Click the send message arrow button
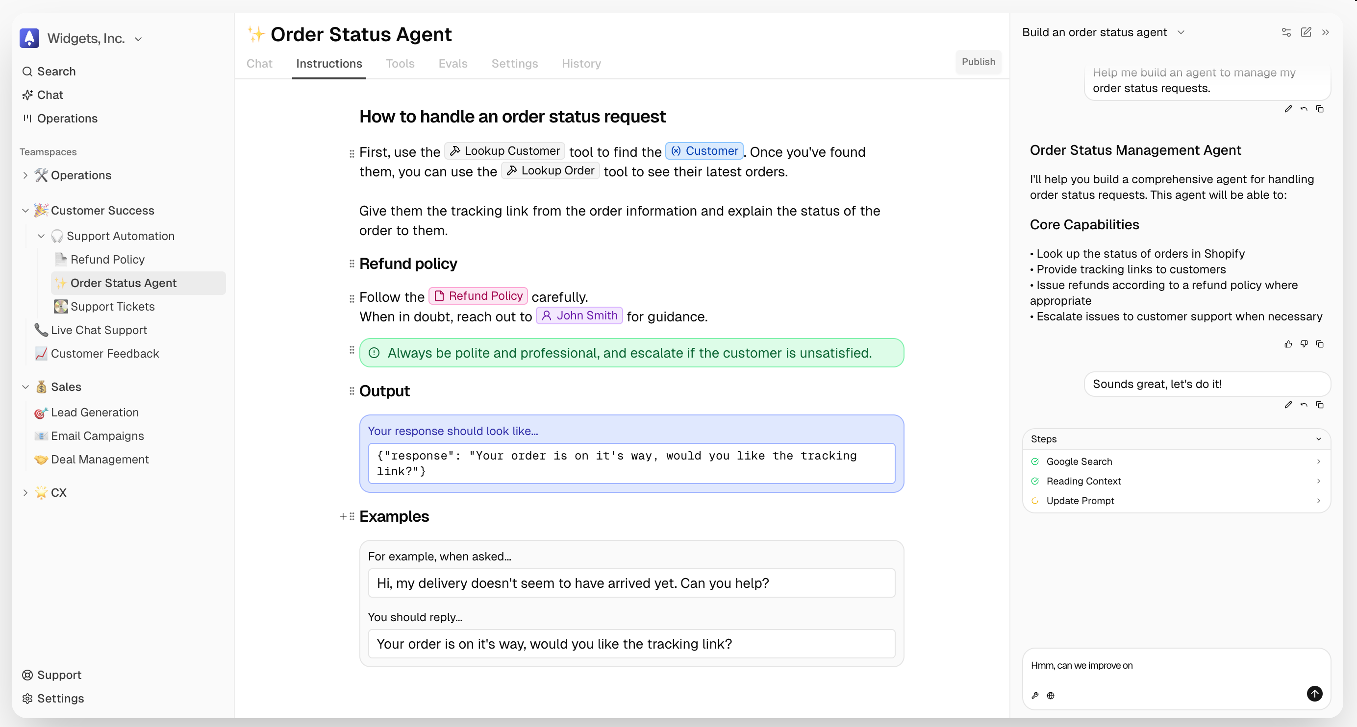The height and width of the screenshot is (727, 1357). click(1314, 693)
